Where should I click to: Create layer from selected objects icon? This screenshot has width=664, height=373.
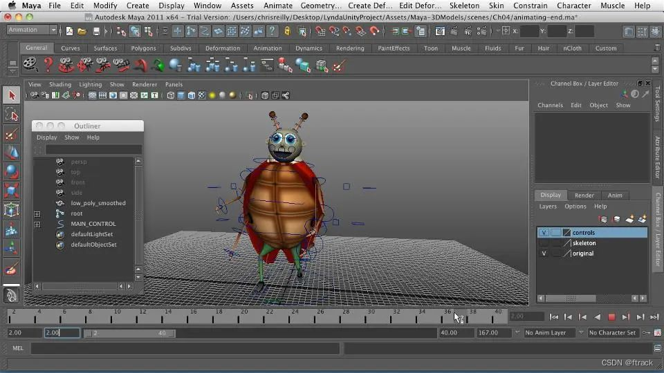pos(643,219)
